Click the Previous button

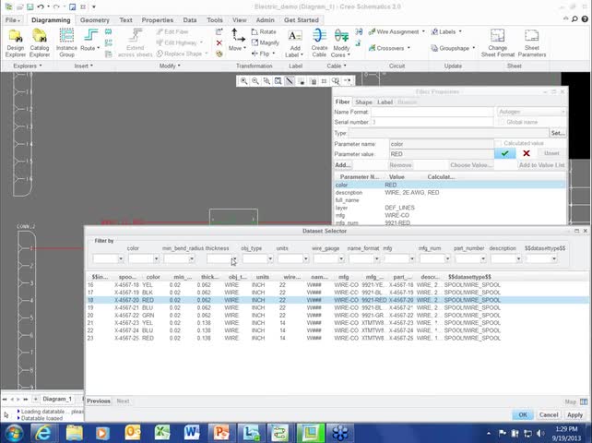(x=99, y=401)
